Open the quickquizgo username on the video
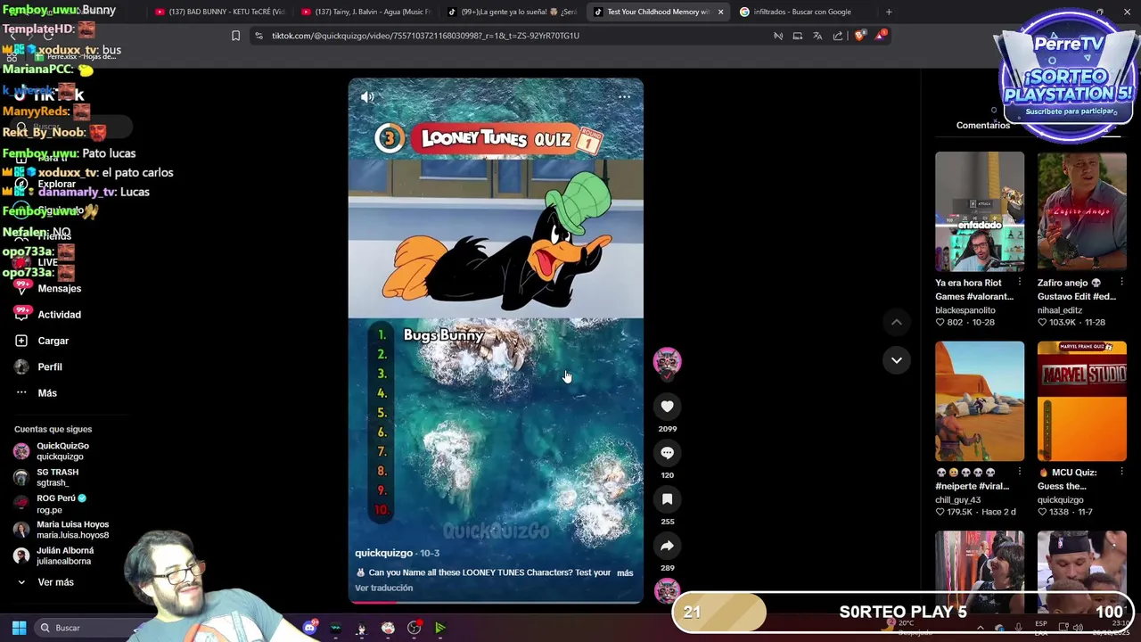 383,553
